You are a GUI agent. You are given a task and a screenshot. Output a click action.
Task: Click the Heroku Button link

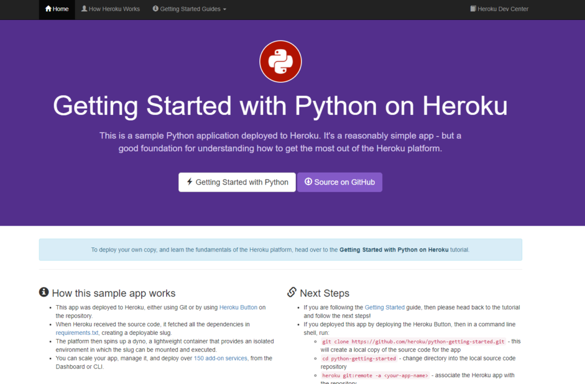(238, 307)
